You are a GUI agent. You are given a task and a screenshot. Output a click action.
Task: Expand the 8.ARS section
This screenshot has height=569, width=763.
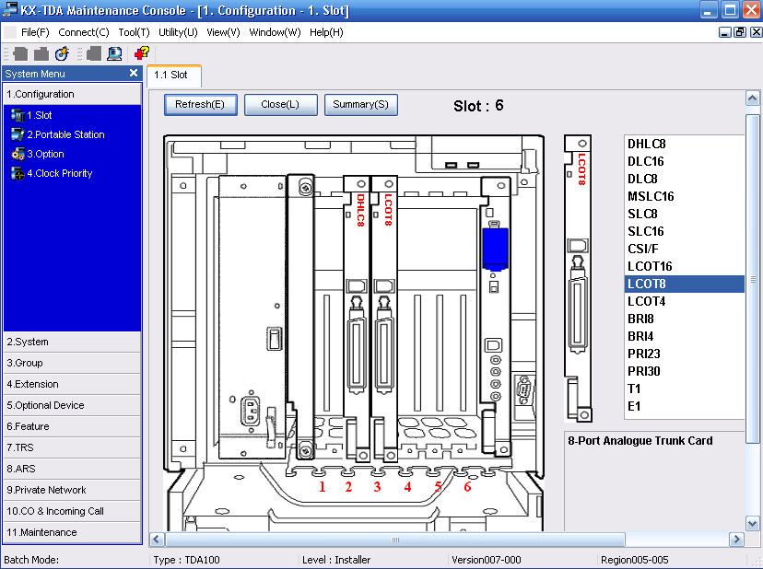(73, 469)
